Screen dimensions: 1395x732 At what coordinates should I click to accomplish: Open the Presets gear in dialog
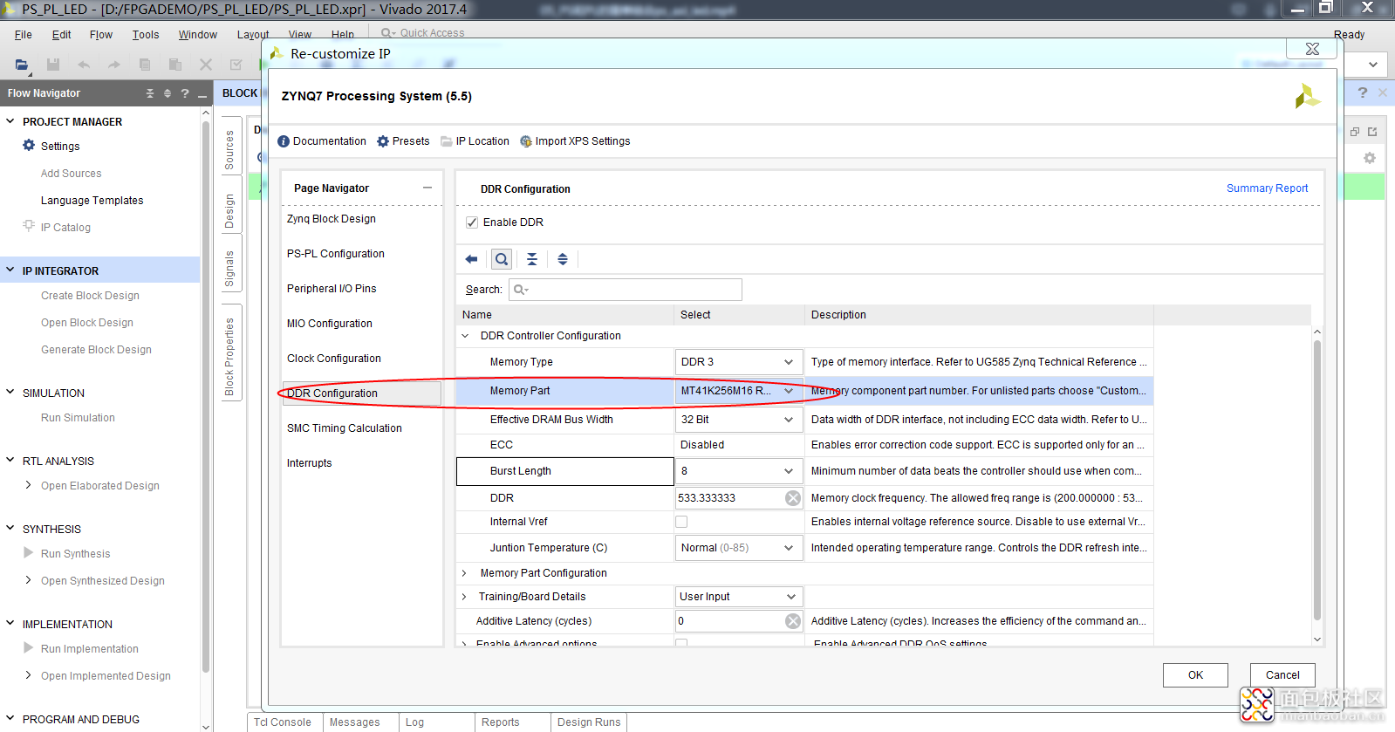coord(383,141)
